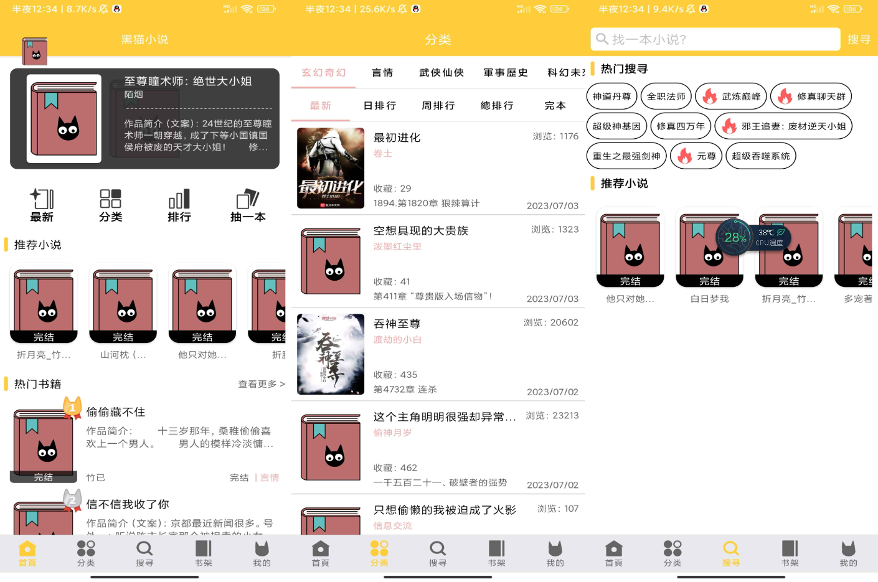Select the 武侠仙侠 category tab
878x582 pixels.
(441, 73)
